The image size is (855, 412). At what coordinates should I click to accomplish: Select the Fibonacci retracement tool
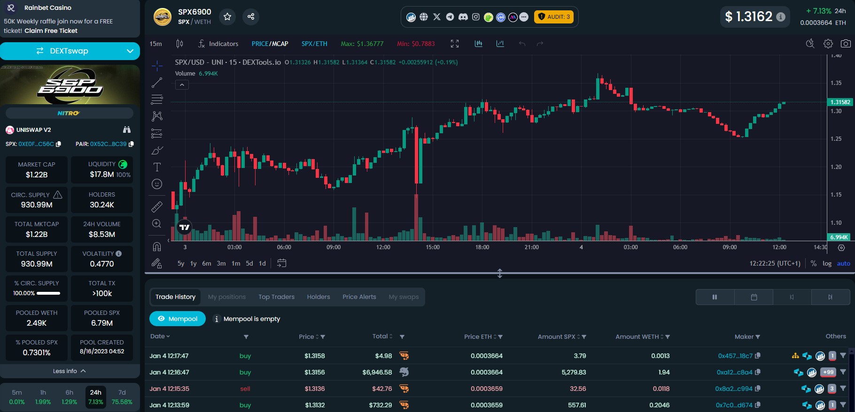tap(157, 99)
